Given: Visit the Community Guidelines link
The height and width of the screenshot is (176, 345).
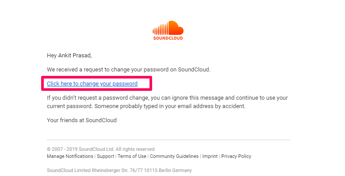Looking at the screenshot, I should click(x=174, y=156).
